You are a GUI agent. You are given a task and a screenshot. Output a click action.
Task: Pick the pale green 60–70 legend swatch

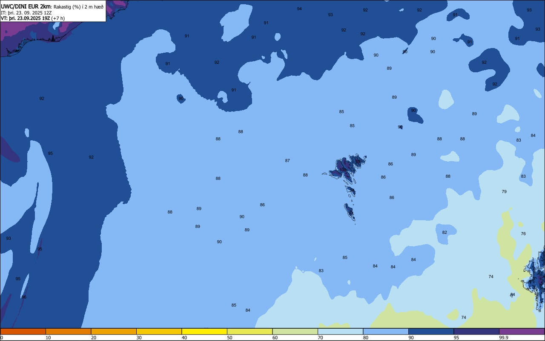(x=295, y=331)
